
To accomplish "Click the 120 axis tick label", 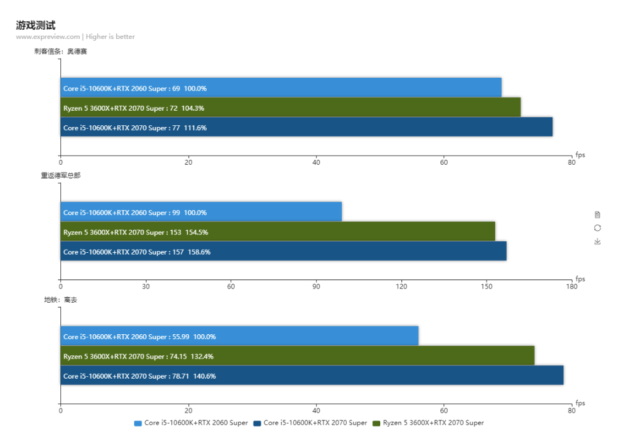I will point(401,286).
